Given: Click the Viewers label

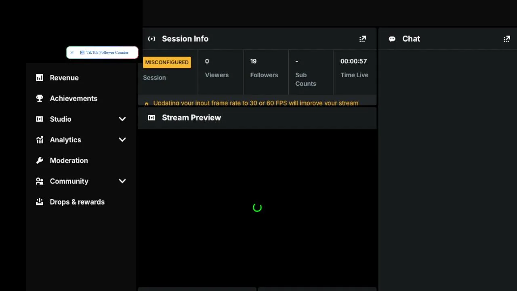Looking at the screenshot, I should point(217,75).
